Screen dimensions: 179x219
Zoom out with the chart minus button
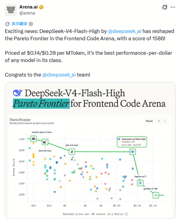point(165,121)
